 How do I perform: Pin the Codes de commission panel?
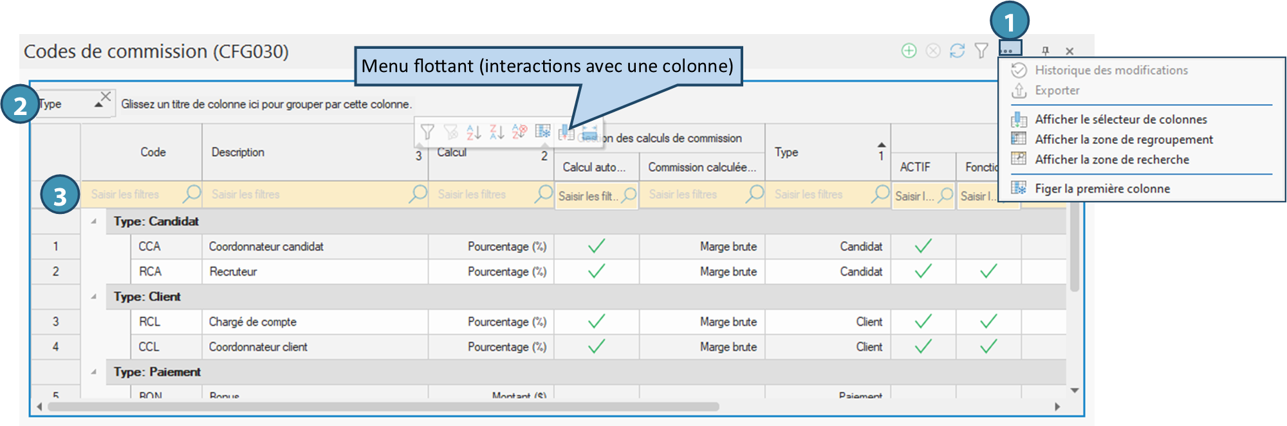pos(1045,51)
